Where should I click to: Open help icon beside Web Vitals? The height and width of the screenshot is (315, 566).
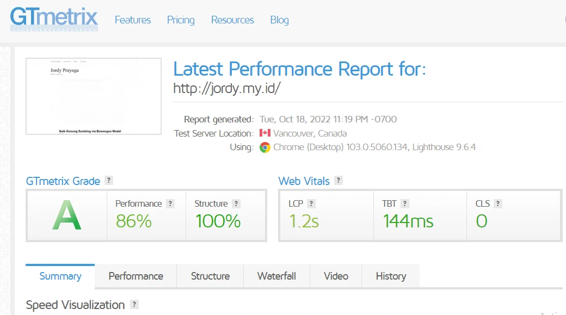point(338,181)
